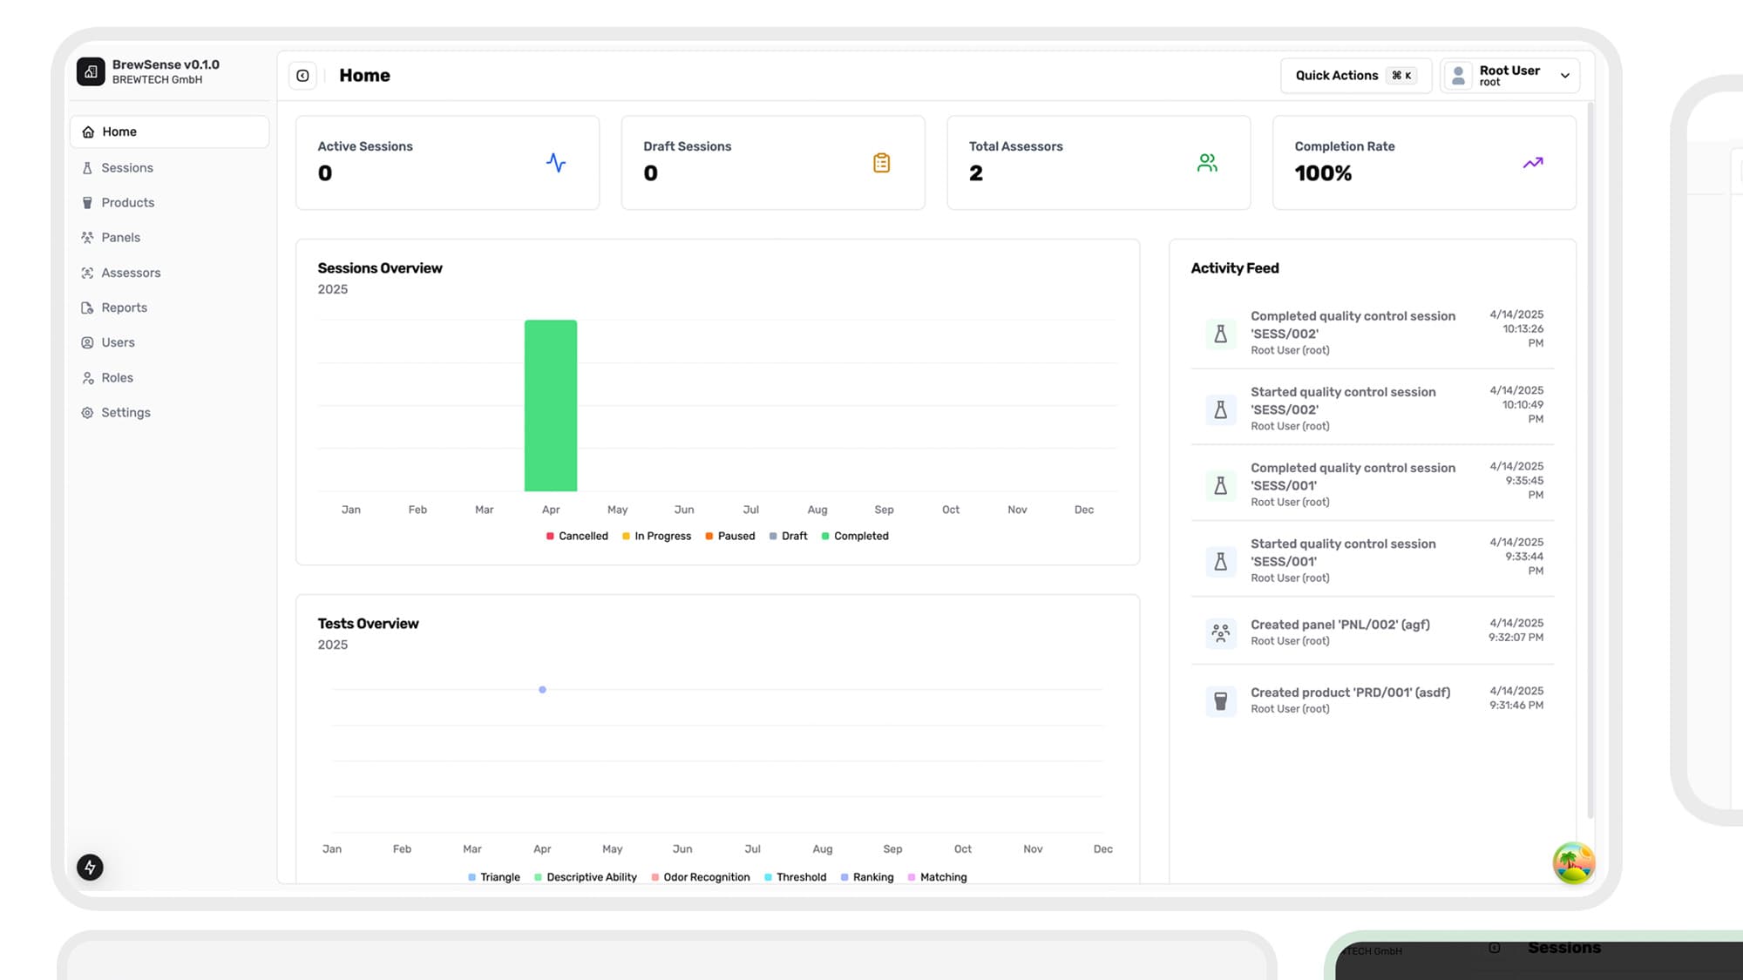Viewport: 1743px width, 980px height.
Task: Click the Roles person-gear icon in sidebar
Action: click(87, 377)
